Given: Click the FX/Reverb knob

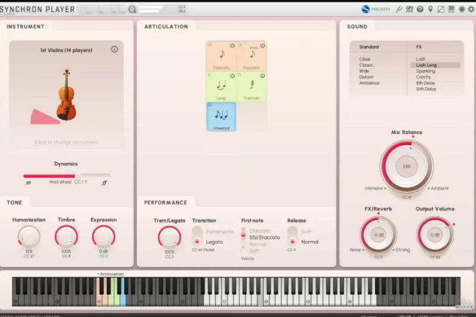Looking at the screenshot, I should [378, 235].
